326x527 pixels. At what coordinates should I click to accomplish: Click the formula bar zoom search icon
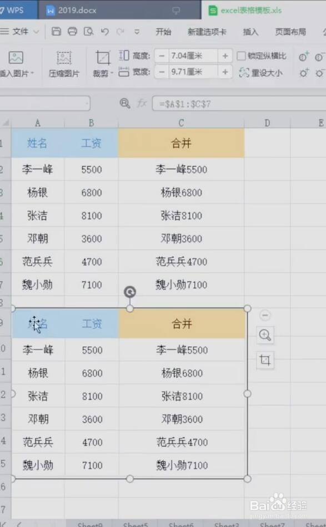(x=125, y=103)
